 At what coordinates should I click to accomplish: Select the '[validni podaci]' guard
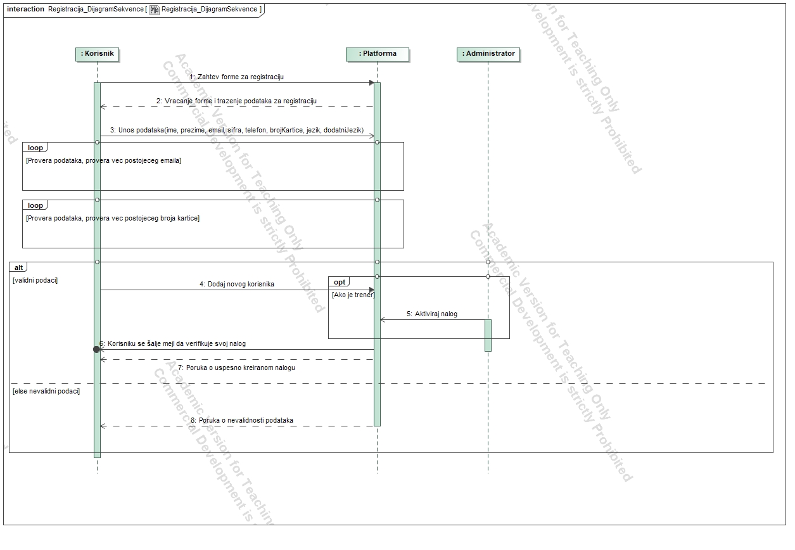[35, 280]
